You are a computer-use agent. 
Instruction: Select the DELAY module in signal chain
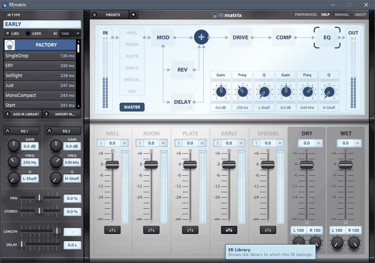click(182, 102)
